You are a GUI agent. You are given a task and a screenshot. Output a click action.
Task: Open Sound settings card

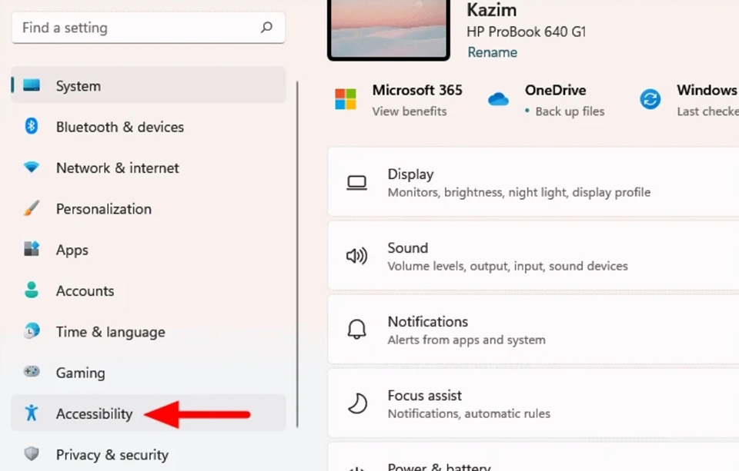click(533, 256)
